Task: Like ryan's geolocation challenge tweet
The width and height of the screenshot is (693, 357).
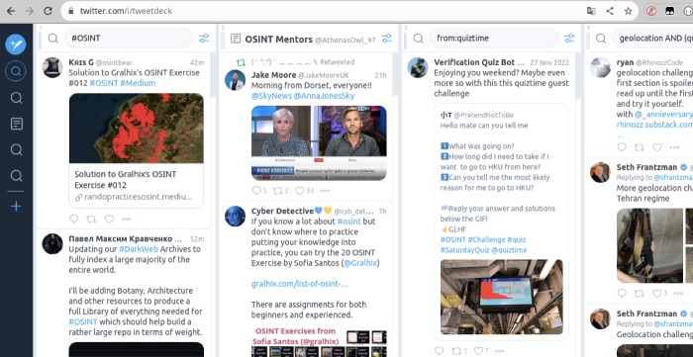Action: 657,147
